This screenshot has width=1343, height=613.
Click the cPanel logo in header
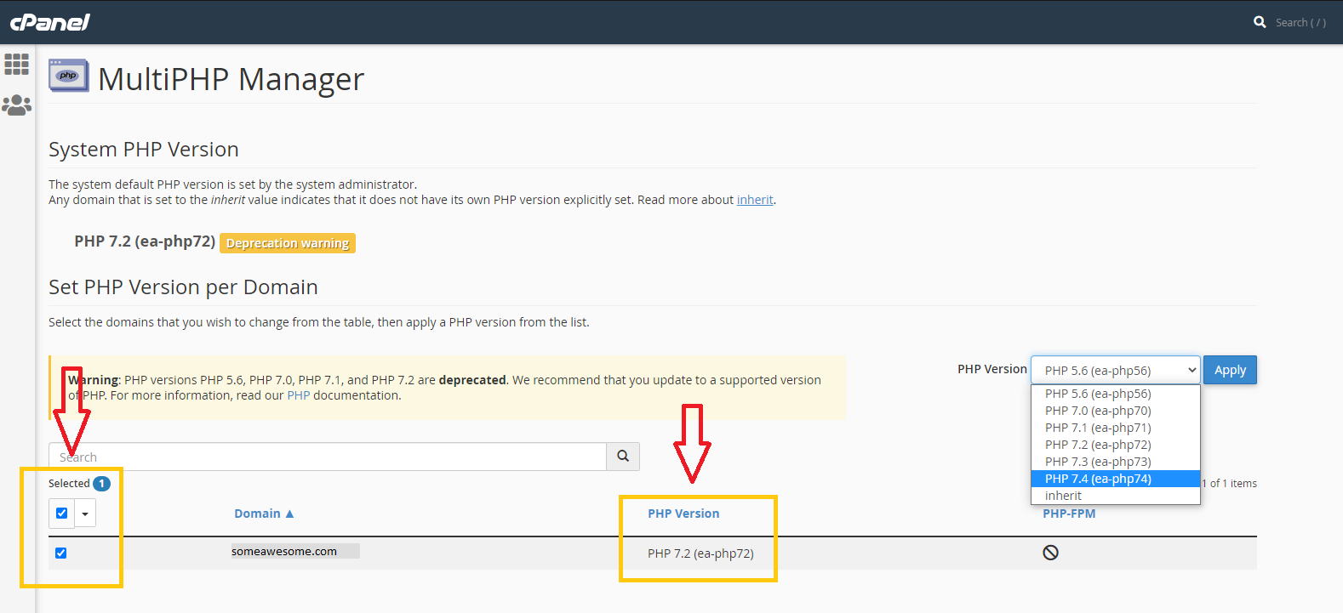pyautogui.click(x=49, y=22)
